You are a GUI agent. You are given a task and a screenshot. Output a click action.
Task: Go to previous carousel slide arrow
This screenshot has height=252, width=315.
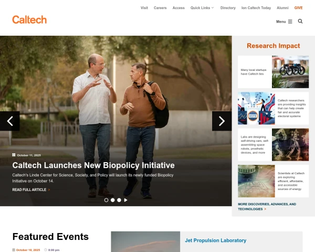(10, 121)
